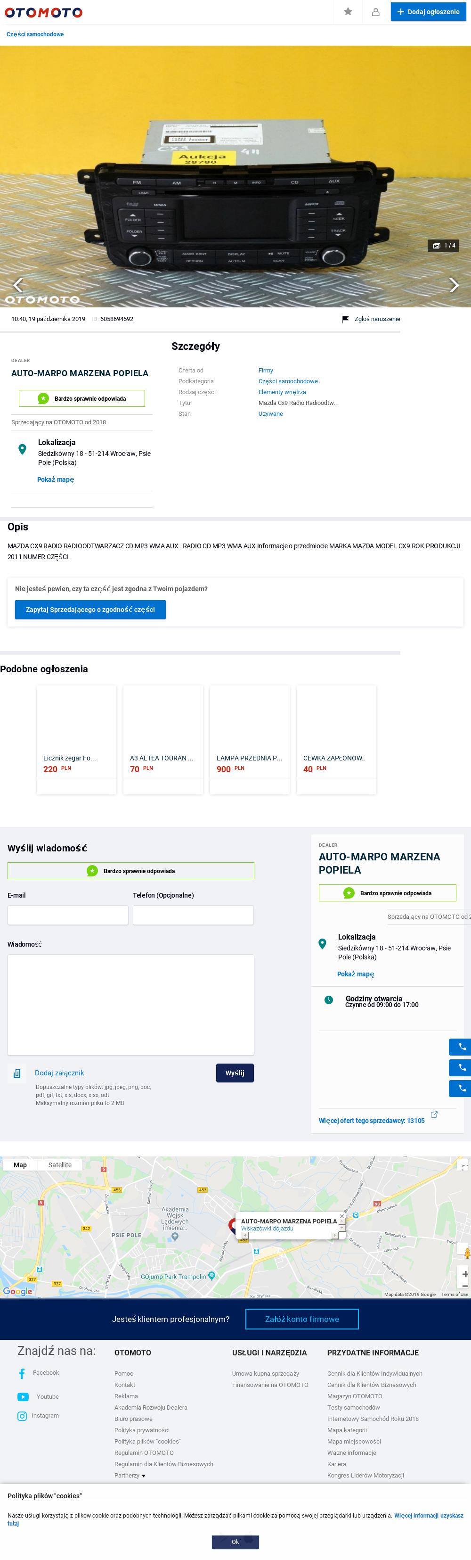471x1560 pixels.
Task: Open favorites star icon in header
Action: 348,11
